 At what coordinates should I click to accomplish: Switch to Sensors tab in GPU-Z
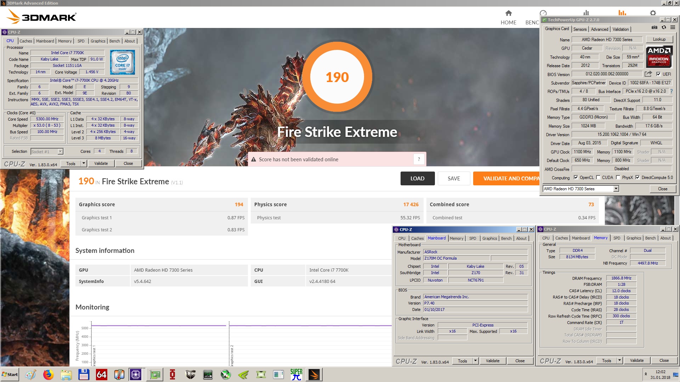click(580, 29)
